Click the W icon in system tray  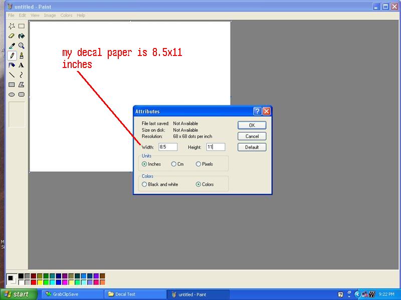pyautogui.click(x=371, y=294)
